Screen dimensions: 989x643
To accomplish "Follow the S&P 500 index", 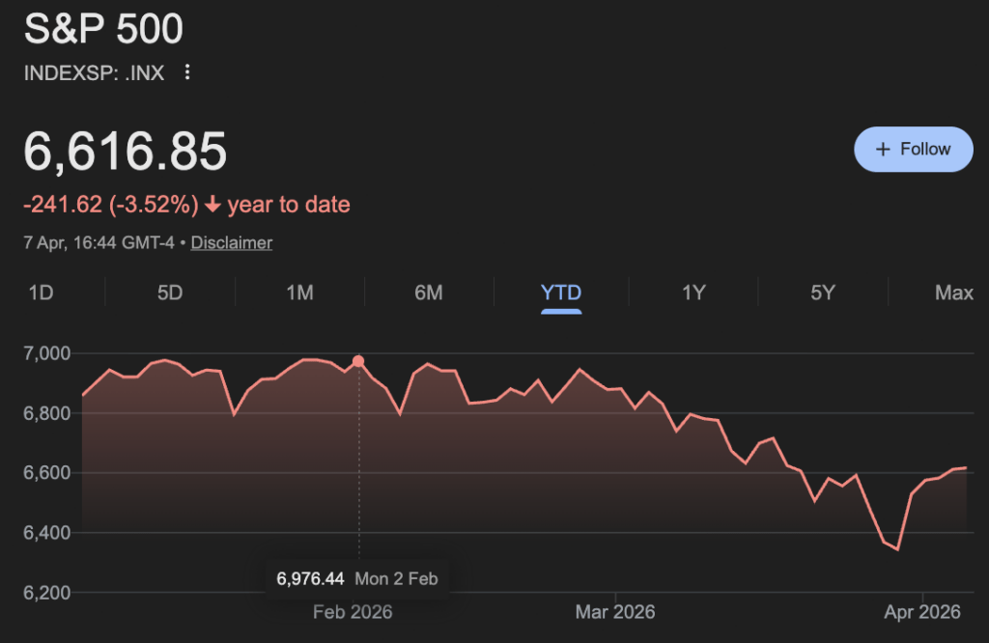I will 913,149.
